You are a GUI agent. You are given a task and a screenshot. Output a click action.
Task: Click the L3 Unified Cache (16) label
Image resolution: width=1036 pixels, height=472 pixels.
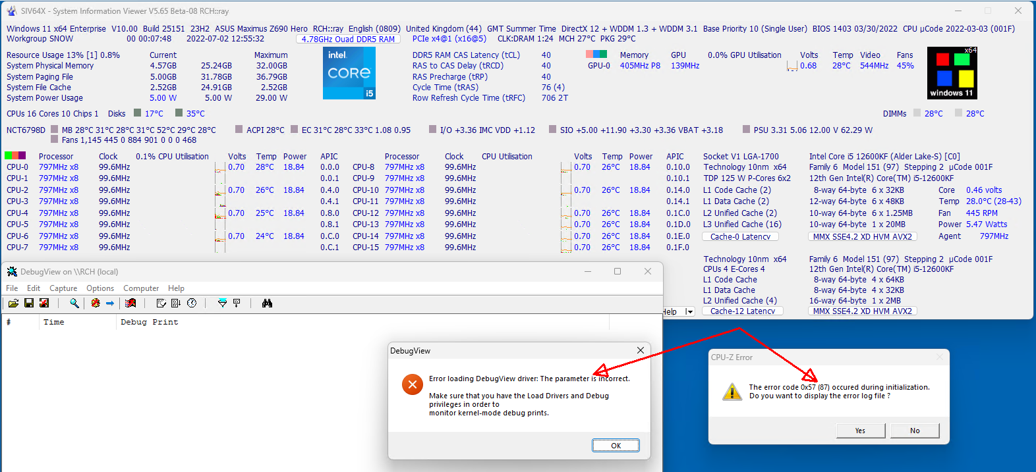pyautogui.click(x=742, y=224)
